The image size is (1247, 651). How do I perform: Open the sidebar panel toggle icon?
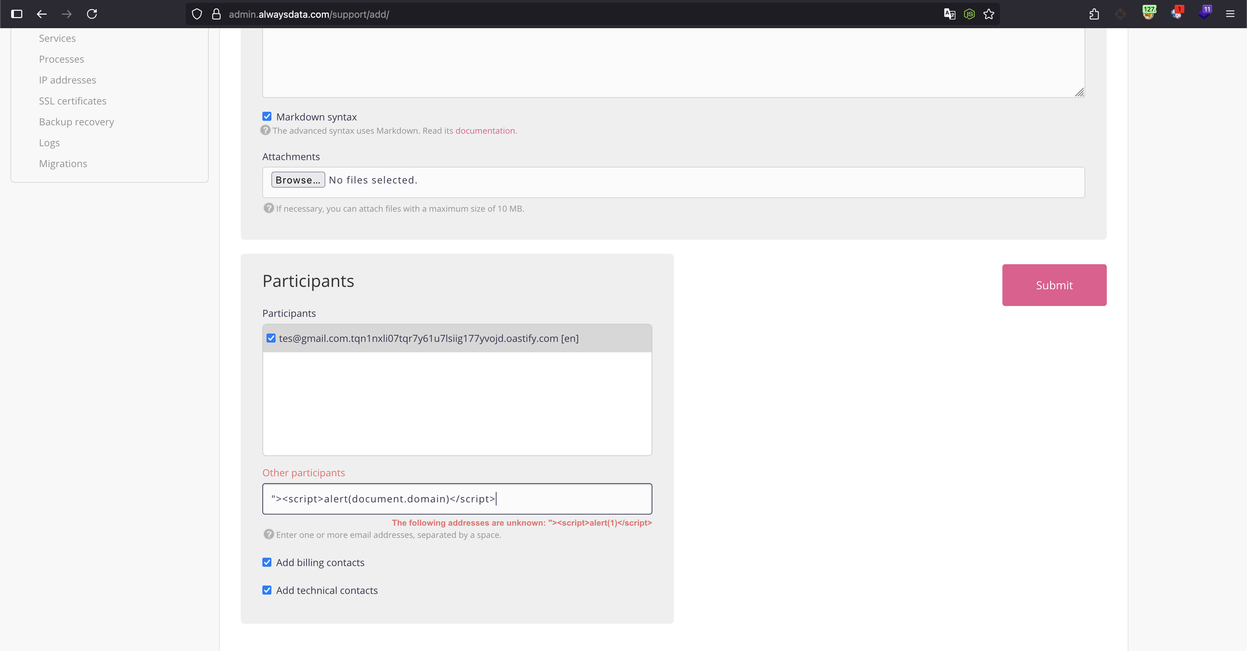click(x=16, y=14)
